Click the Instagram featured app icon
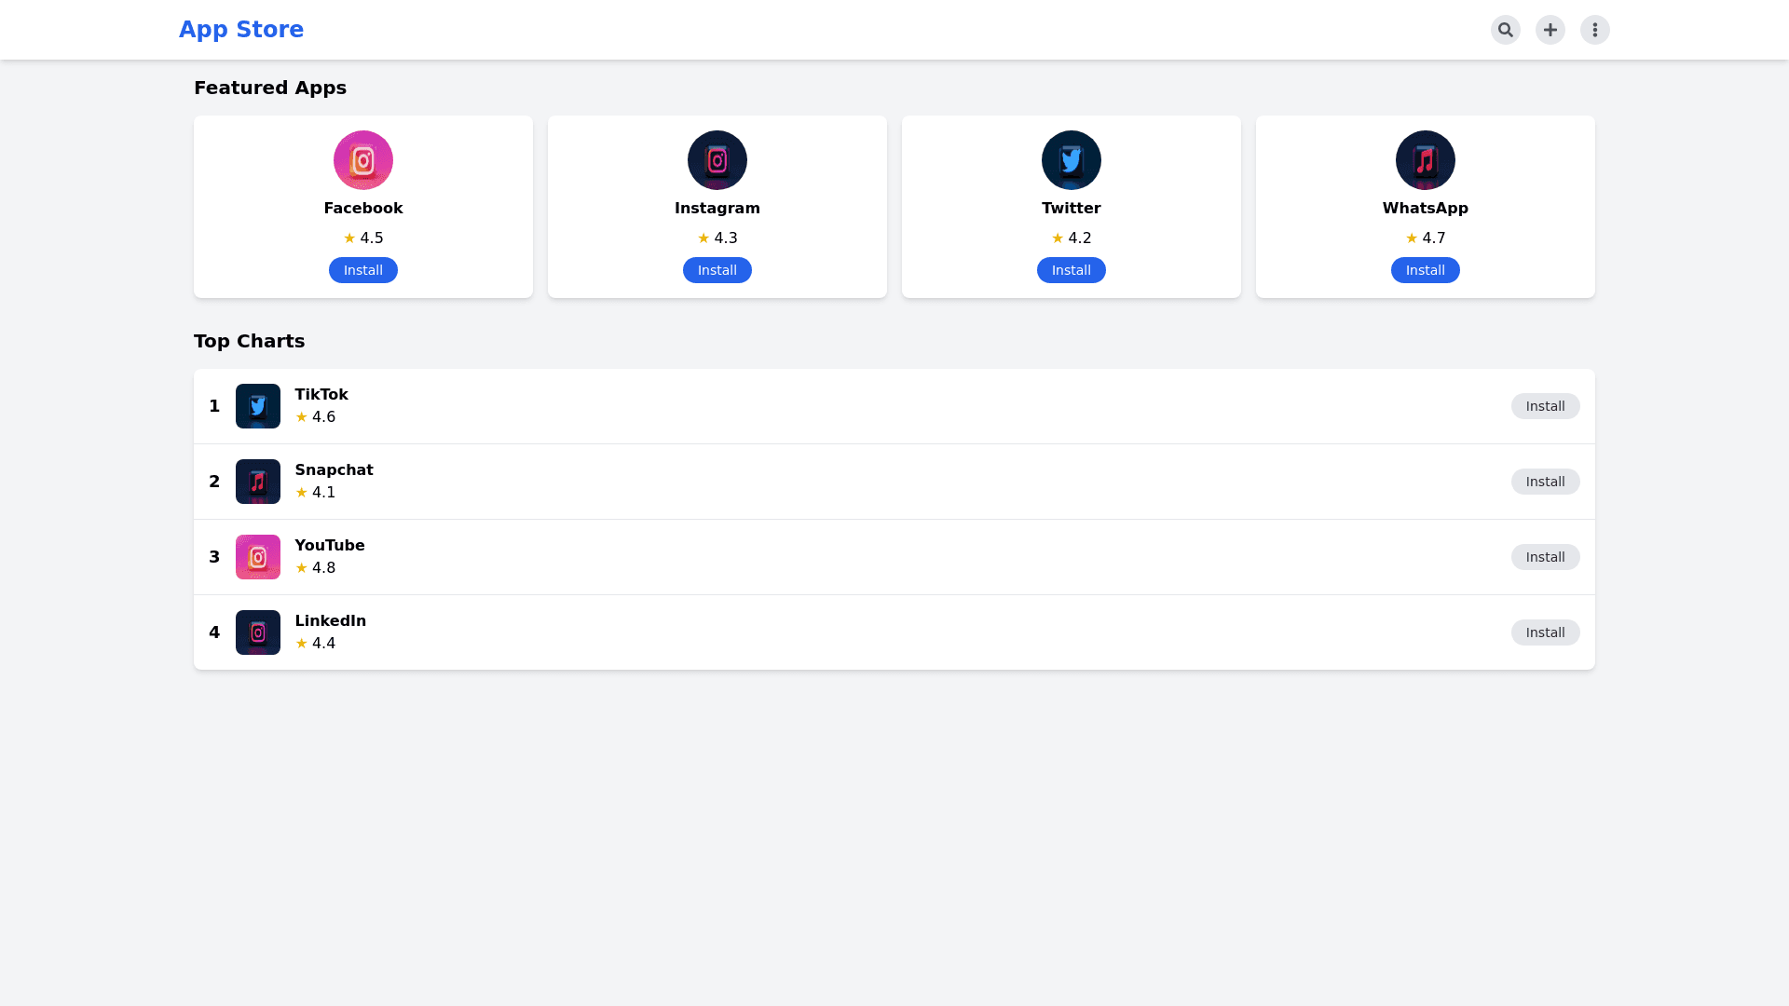 tap(717, 160)
